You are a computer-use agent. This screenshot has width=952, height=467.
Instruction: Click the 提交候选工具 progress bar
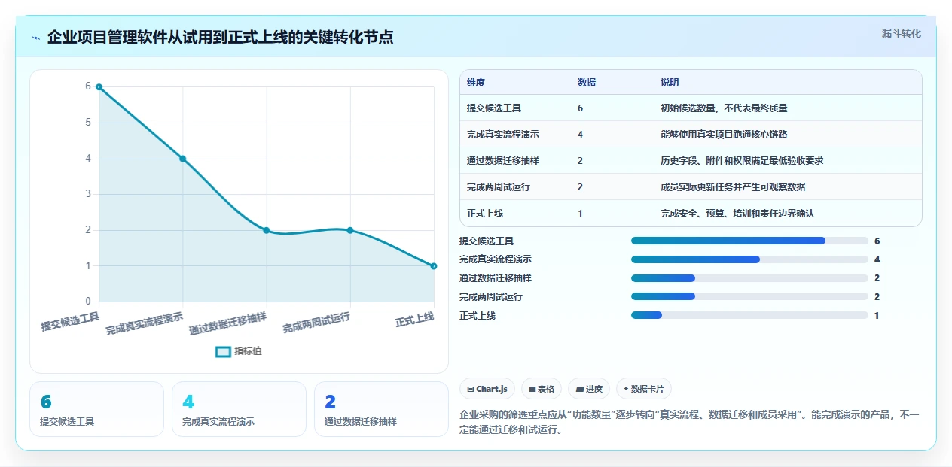(x=749, y=241)
